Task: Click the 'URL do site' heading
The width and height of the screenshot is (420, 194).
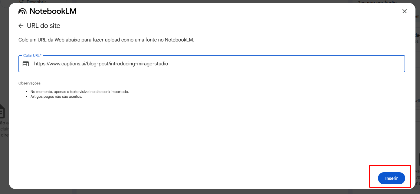Action: click(44, 26)
